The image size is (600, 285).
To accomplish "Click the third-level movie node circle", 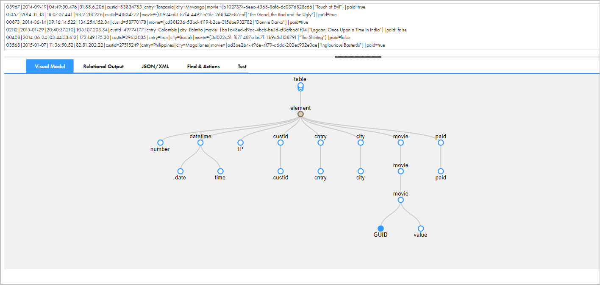I will [x=401, y=200].
